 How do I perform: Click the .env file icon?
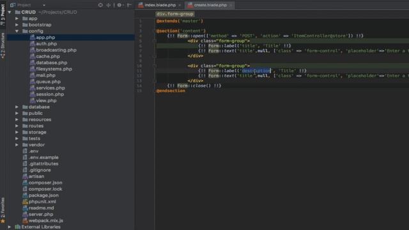coord(25,151)
